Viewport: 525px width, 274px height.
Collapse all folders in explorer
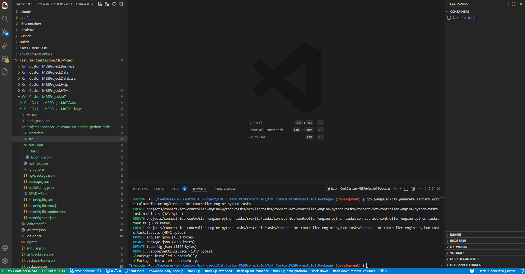click(x=121, y=4)
